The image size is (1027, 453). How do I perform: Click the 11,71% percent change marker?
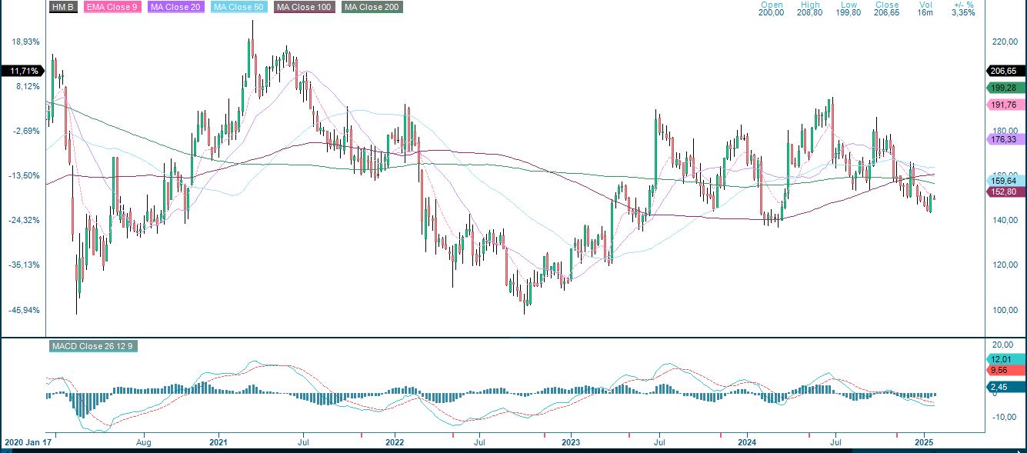pos(22,71)
